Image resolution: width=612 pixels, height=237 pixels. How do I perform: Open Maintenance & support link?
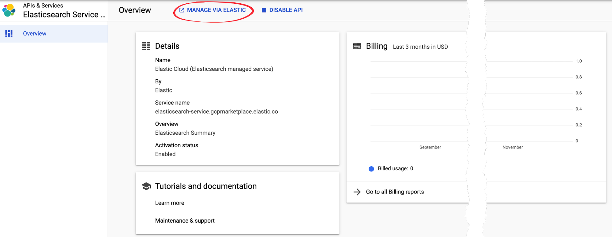pos(185,221)
